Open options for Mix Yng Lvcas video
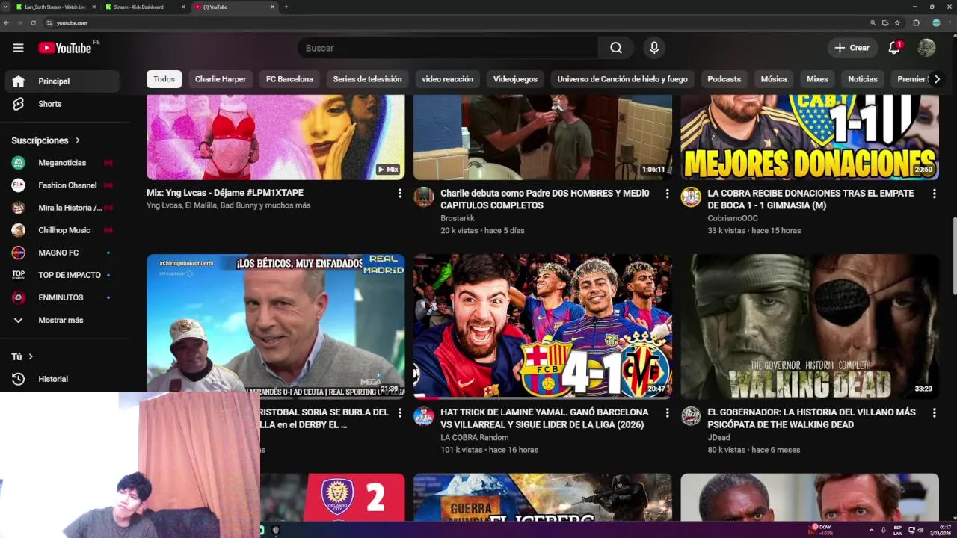 [x=400, y=194]
